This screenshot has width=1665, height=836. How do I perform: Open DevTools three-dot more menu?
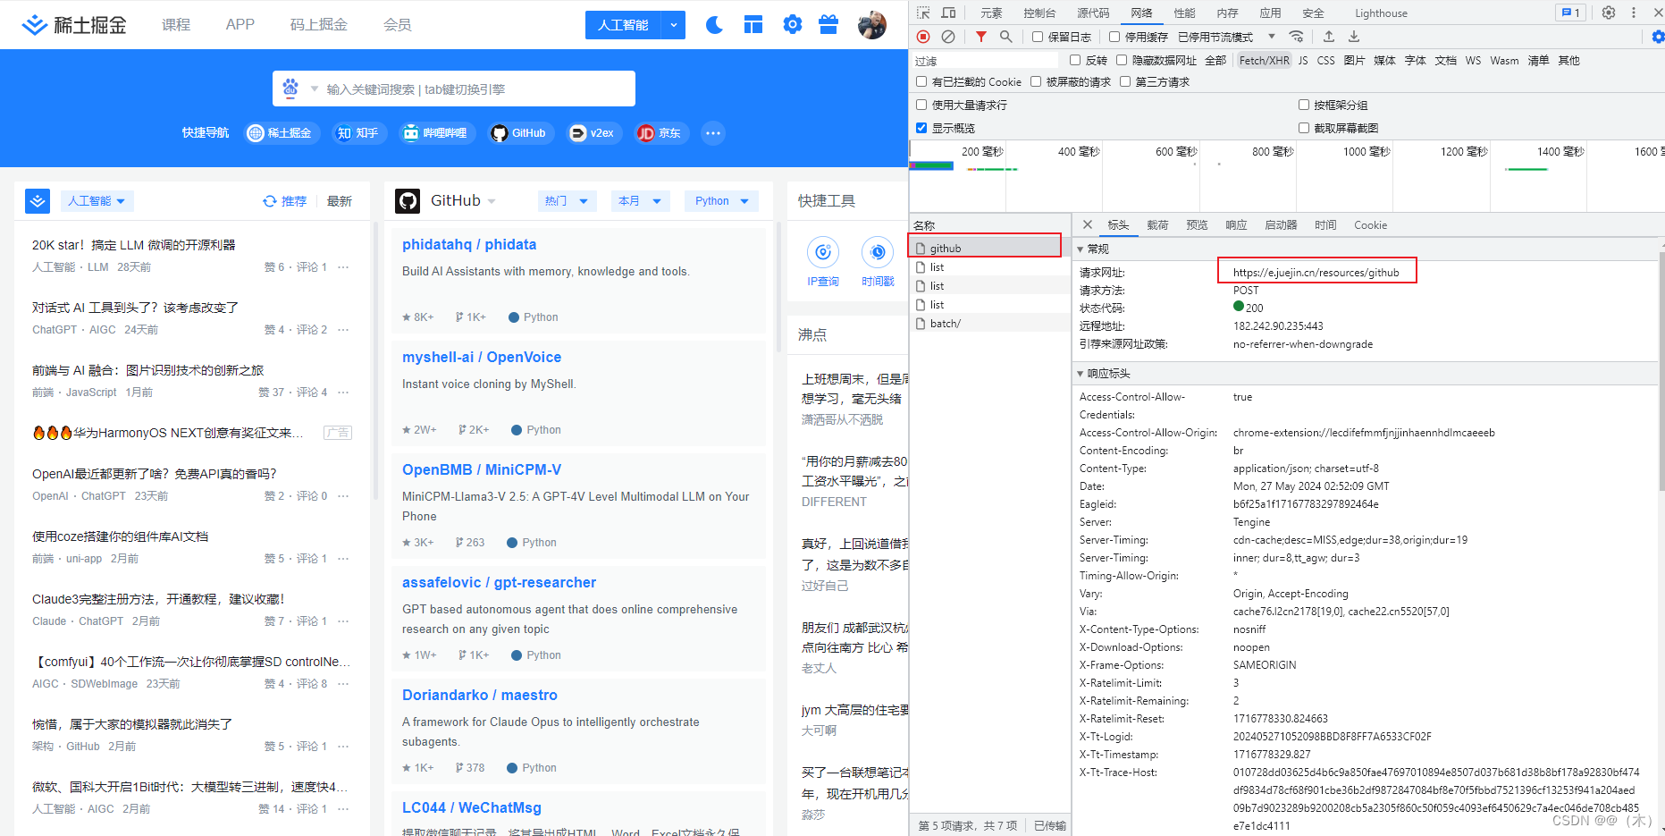tap(1634, 13)
